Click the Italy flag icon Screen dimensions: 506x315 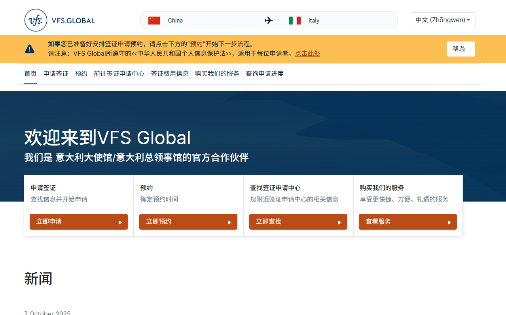[294, 21]
